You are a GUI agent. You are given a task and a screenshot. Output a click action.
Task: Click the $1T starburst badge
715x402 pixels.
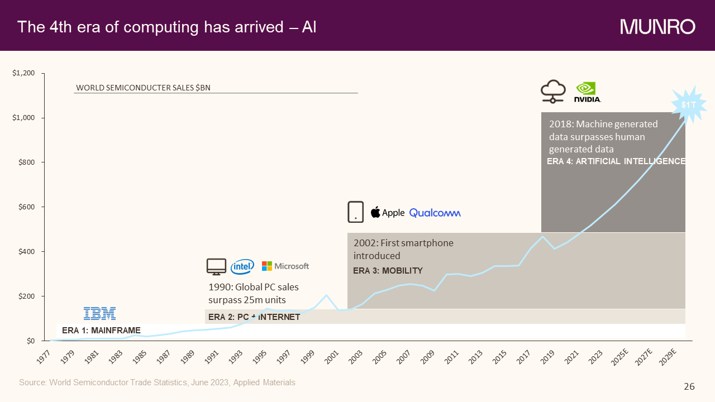689,104
